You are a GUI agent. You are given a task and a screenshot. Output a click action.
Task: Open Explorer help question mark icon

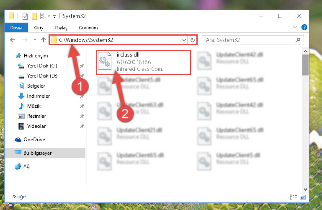304,27
